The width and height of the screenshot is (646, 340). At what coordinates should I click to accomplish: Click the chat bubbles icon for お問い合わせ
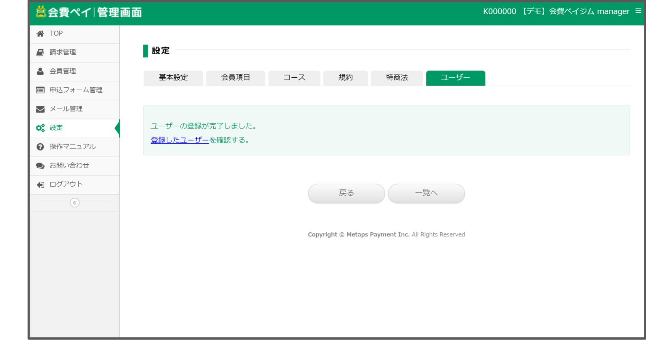click(40, 166)
